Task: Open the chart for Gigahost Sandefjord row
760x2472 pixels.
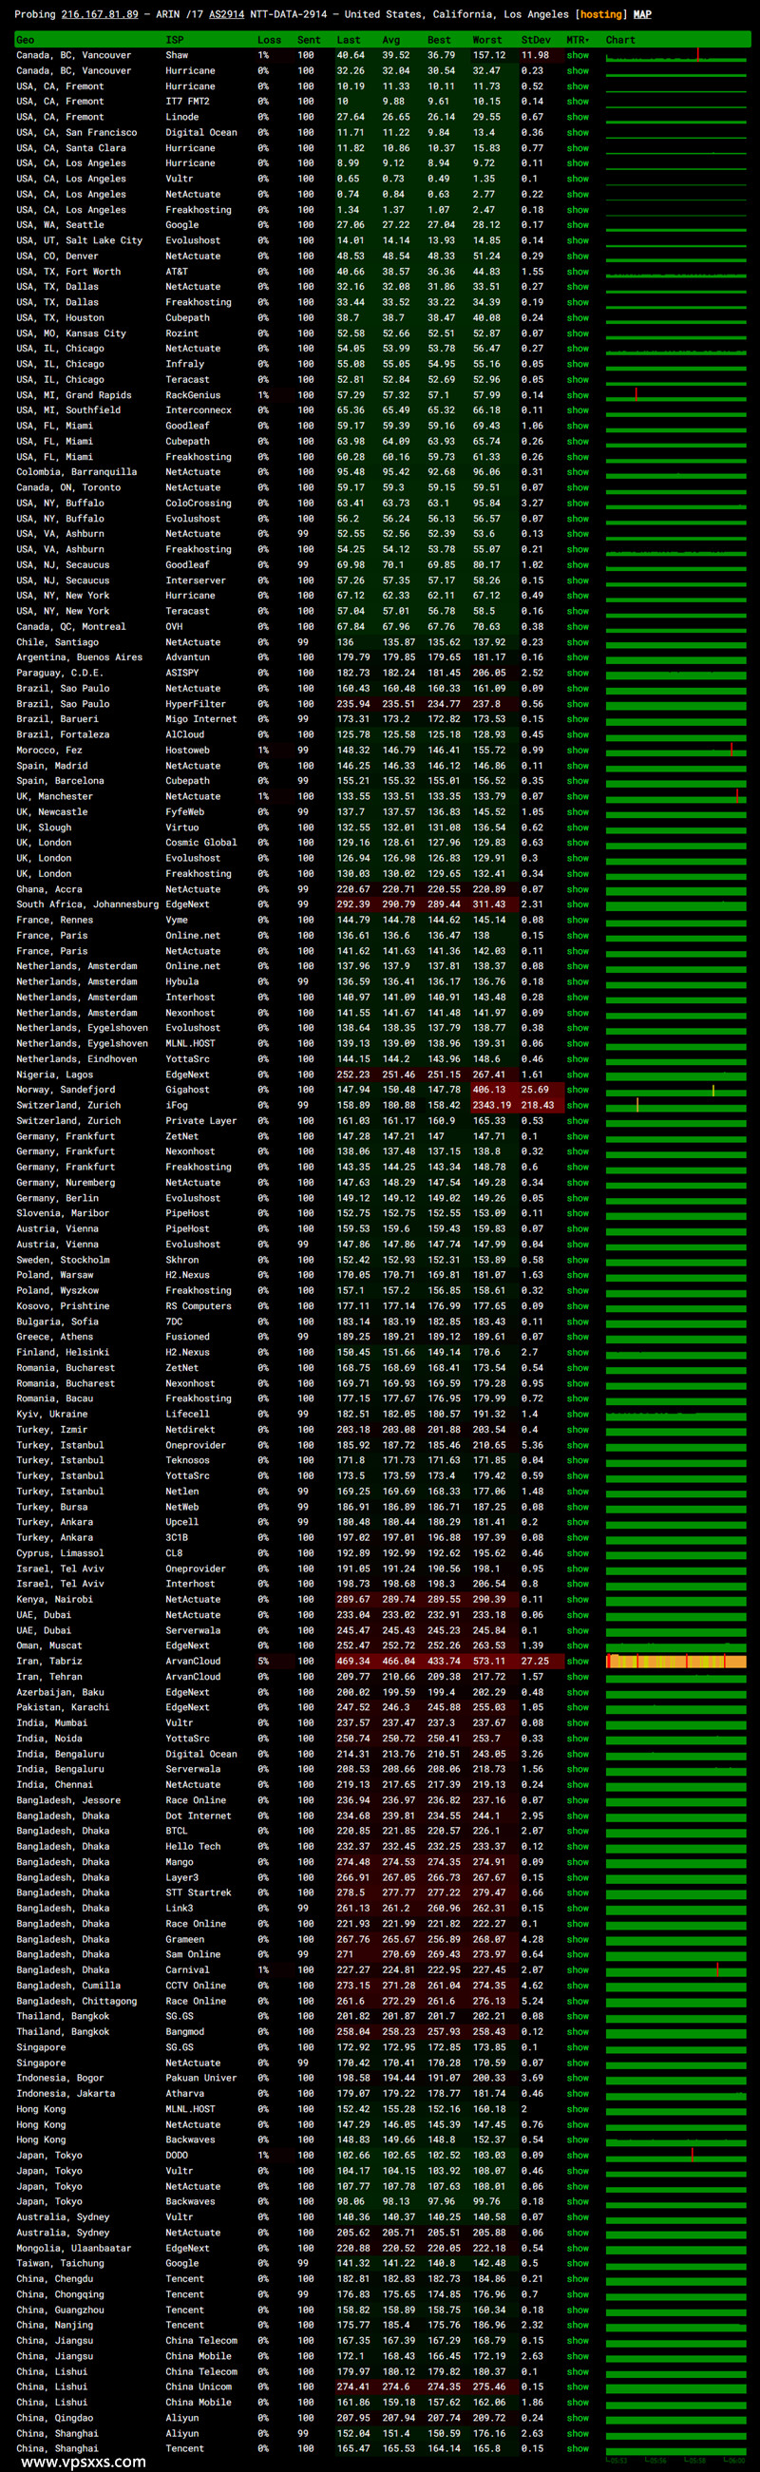Action: pyautogui.click(x=675, y=1089)
